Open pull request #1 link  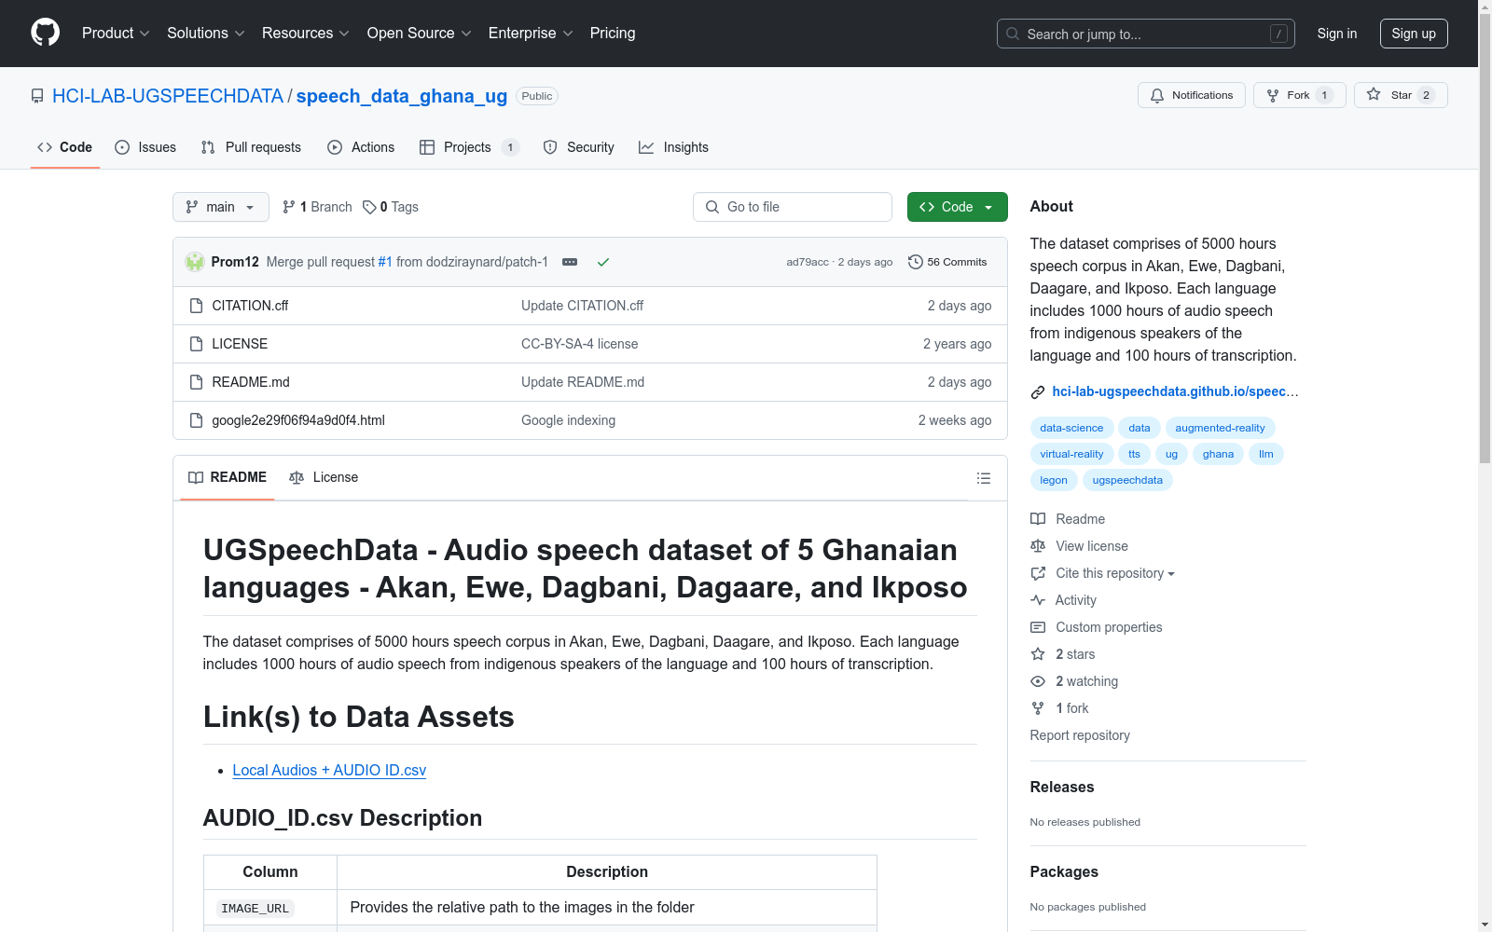coord(385,262)
